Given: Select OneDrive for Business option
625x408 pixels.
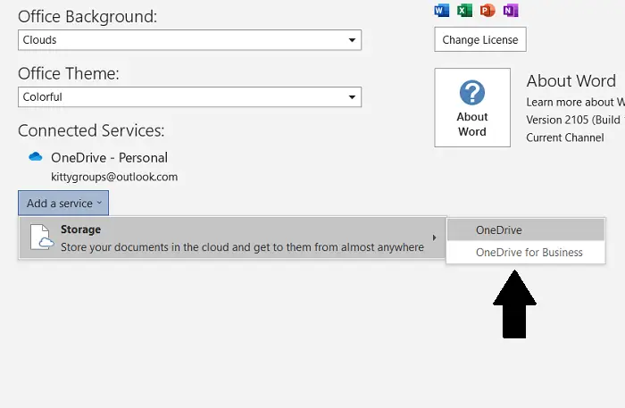Looking at the screenshot, I should pos(526,253).
